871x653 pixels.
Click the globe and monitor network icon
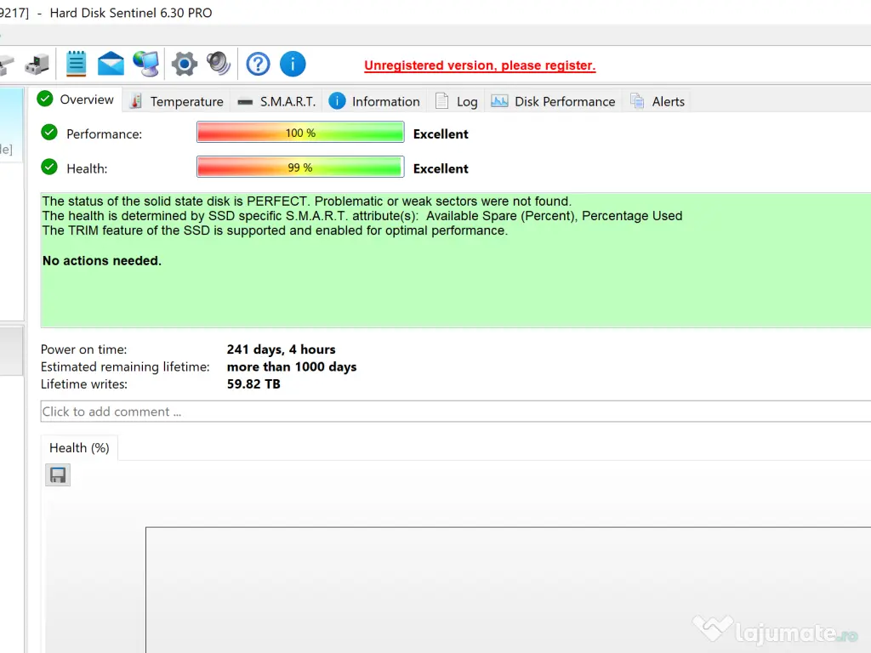coord(145,64)
